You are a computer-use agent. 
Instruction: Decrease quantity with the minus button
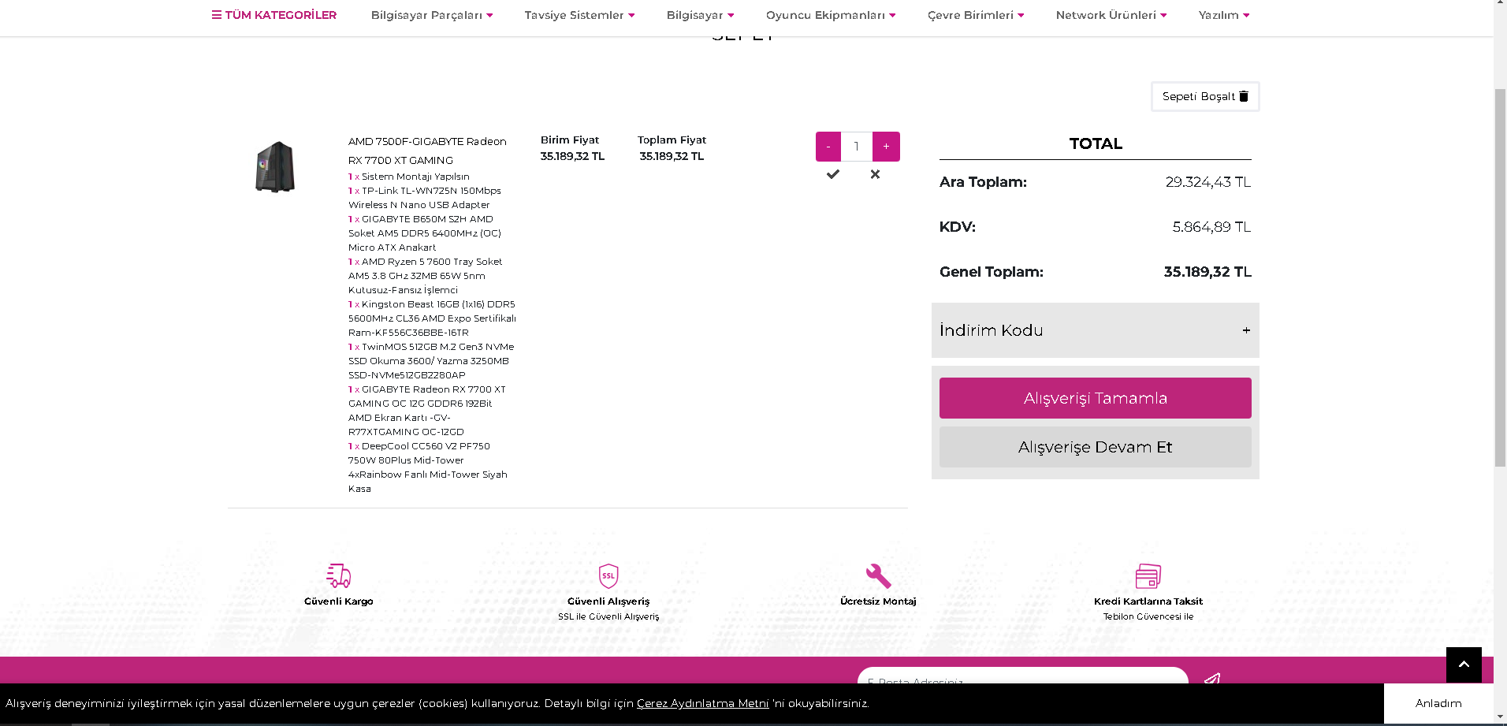point(828,147)
